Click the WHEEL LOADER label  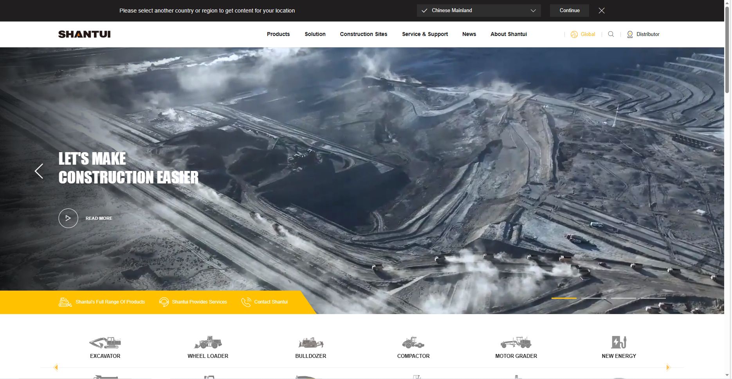(208, 356)
